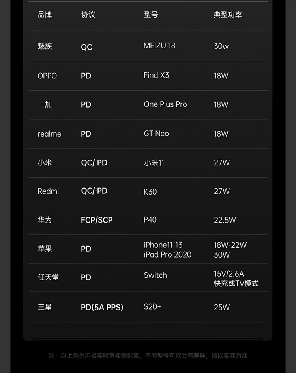Image resolution: width=296 pixels, height=373 pixels.
Task: Select the 魅族 brand cell
Action: pyautogui.click(x=45, y=46)
